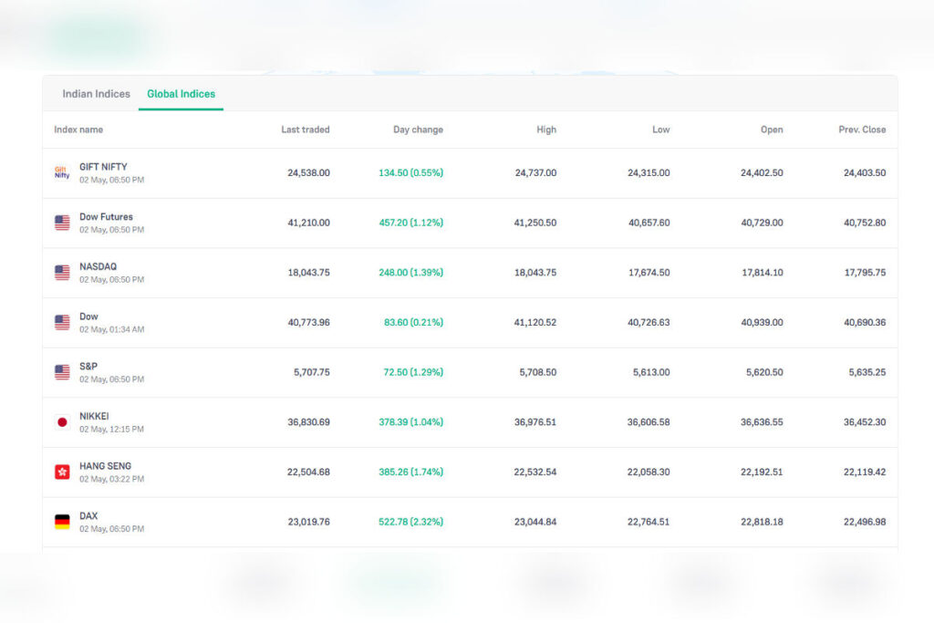Click the Index name column header

pyautogui.click(x=78, y=130)
